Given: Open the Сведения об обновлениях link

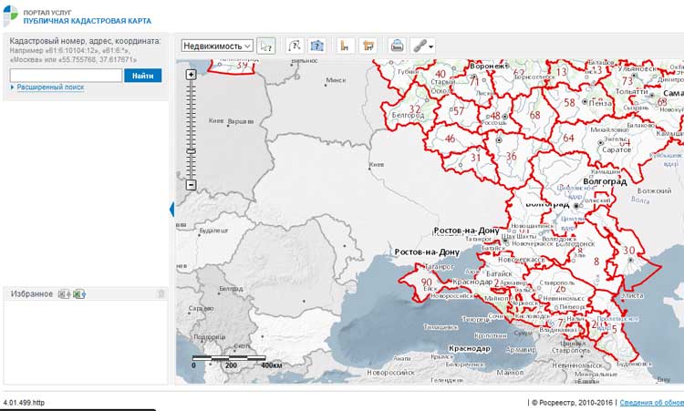Looking at the screenshot, I should [x=652, y=403].
